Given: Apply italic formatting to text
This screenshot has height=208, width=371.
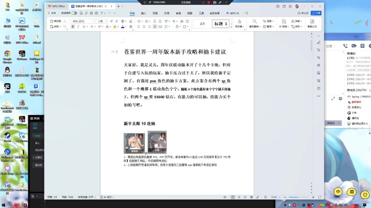Looking at the screenshot, I should [x=78, y=27].
